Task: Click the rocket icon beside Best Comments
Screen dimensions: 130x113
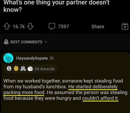Action: [6, 42]
